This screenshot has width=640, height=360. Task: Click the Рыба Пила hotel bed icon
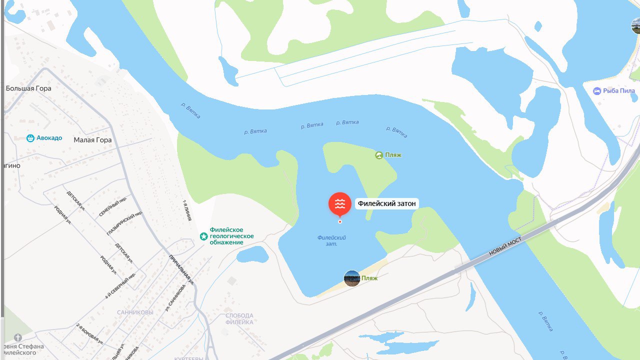click(x=597, y=91)
